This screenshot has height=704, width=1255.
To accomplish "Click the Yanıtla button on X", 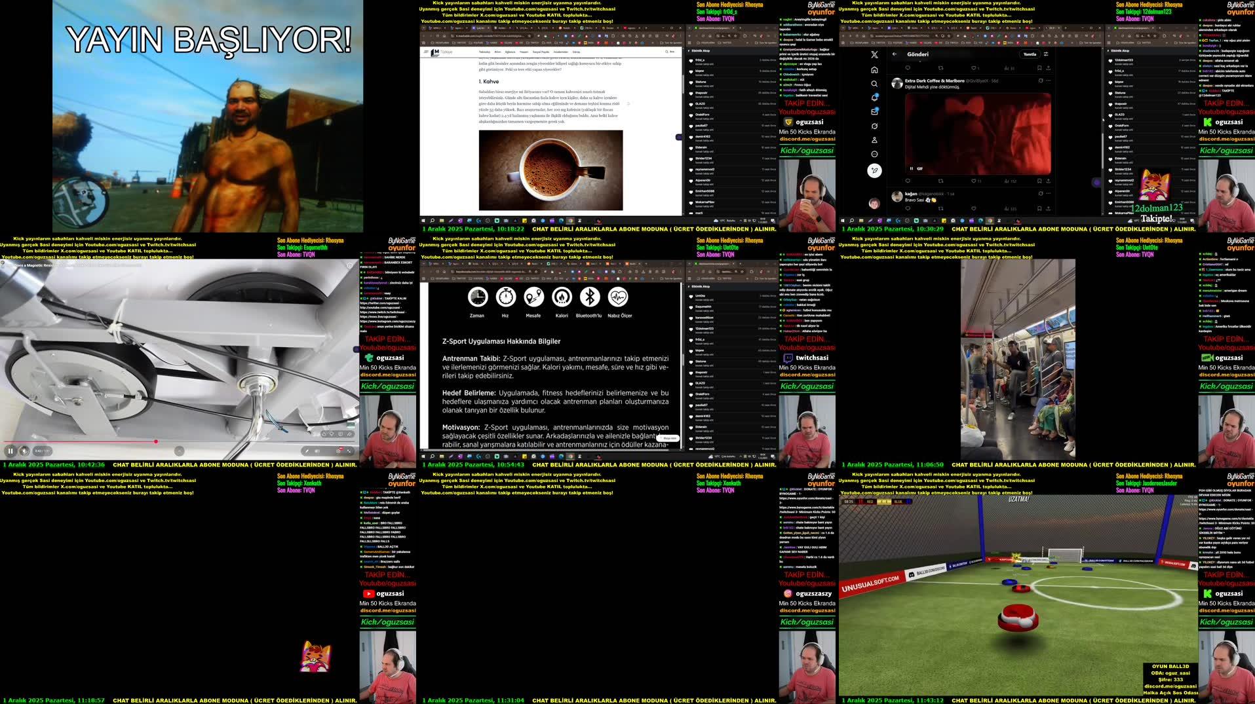I will click(x=1030, y=54).
